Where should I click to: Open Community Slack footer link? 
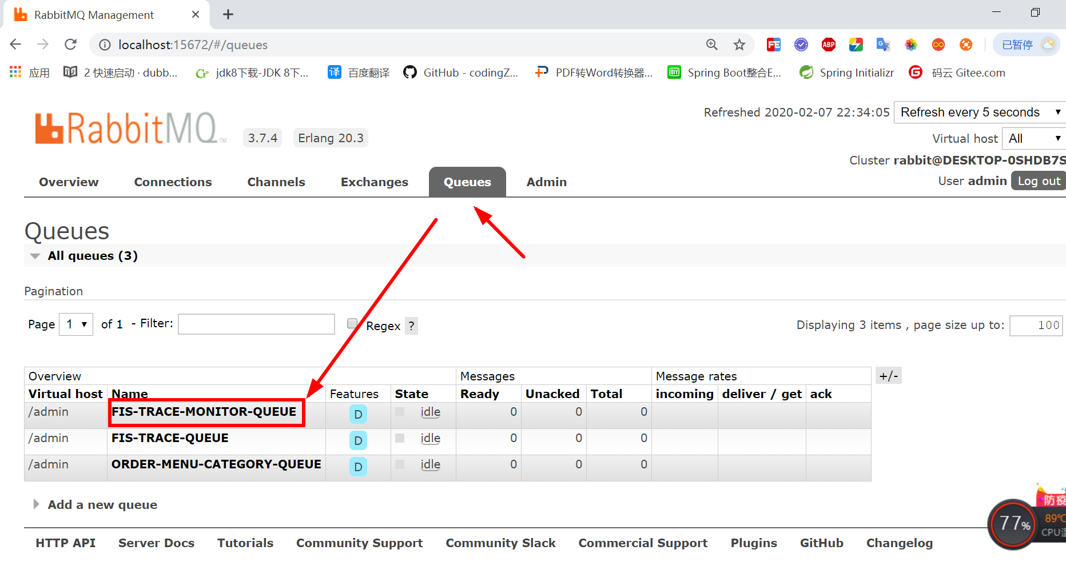[501, 543]
